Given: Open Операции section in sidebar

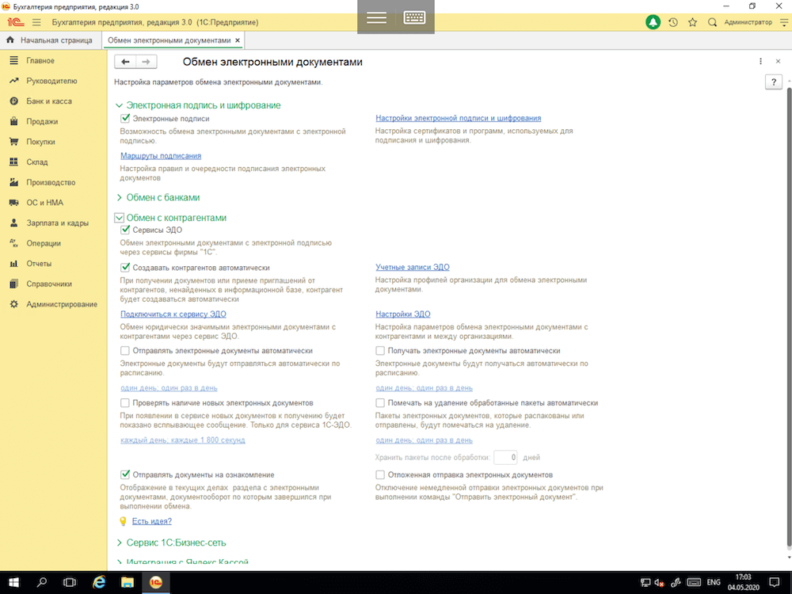Looking at the screenshot, I should click(x=44, y=243).
